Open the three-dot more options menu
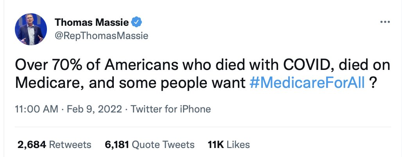 point(385,22)
